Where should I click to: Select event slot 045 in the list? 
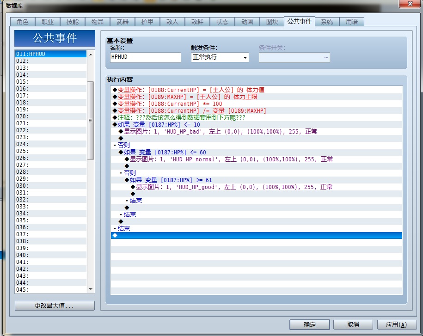tap(51, 290)
